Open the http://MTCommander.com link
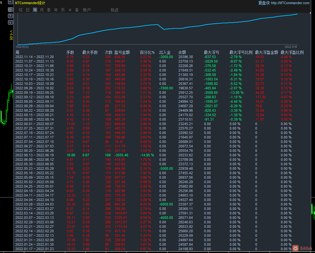The width and height of the screenshot is (315, 253). [290, 3]
